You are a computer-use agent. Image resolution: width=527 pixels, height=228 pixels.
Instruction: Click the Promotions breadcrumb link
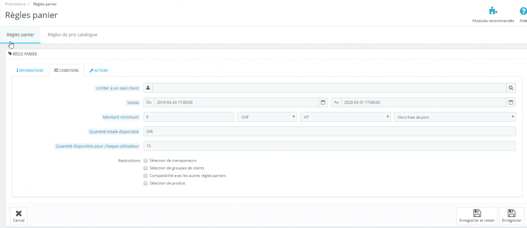point(15,4)
